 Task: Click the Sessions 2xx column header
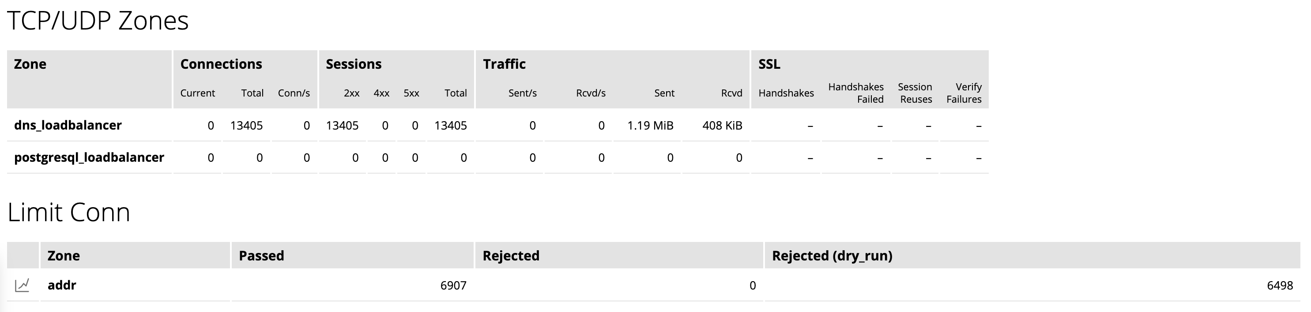[x=351, y=93]
